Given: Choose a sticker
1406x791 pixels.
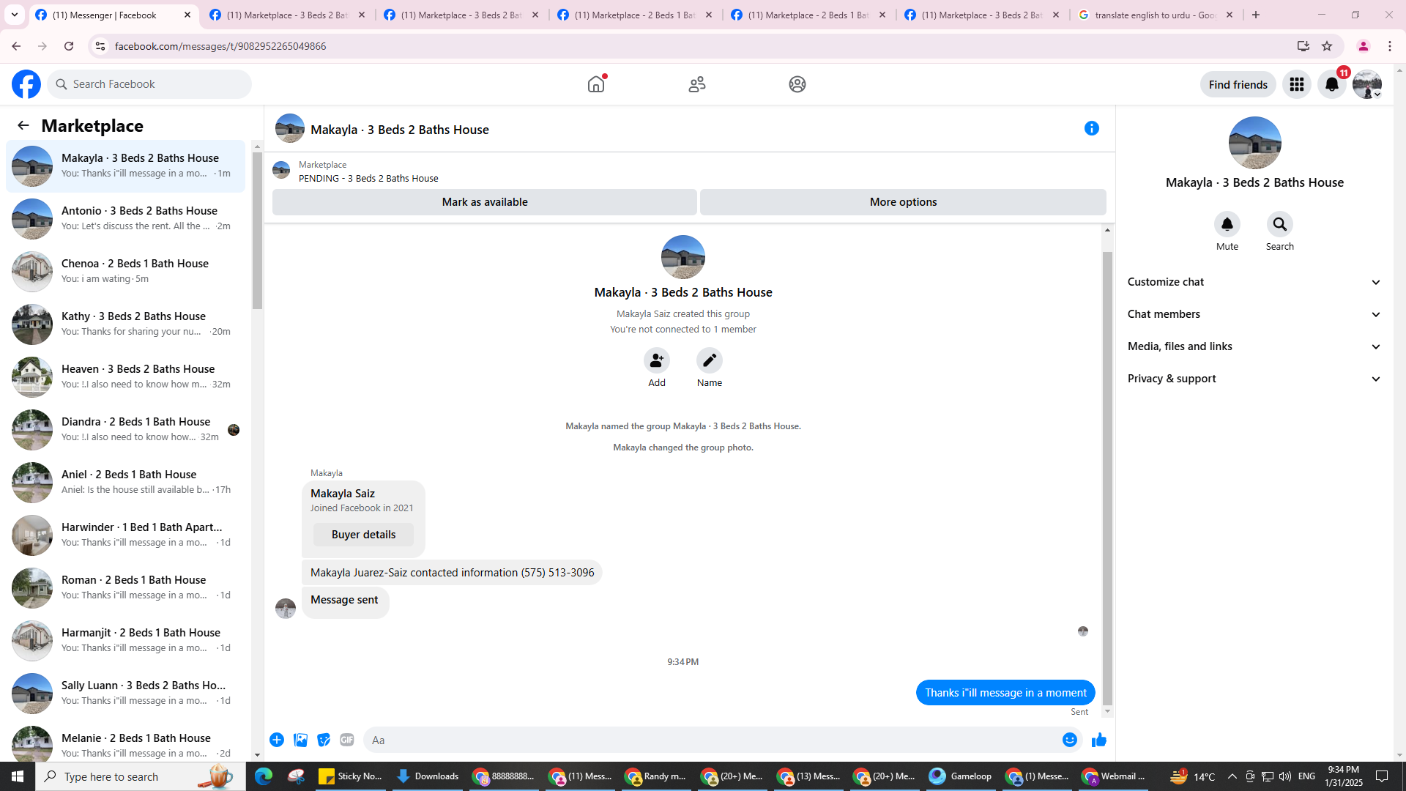Looking at the screenshot, I should [324, 740].
